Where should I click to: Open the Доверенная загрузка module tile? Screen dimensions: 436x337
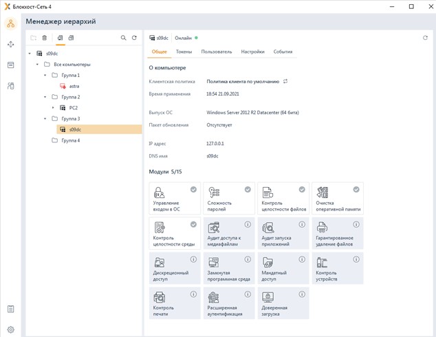point(283,303)
